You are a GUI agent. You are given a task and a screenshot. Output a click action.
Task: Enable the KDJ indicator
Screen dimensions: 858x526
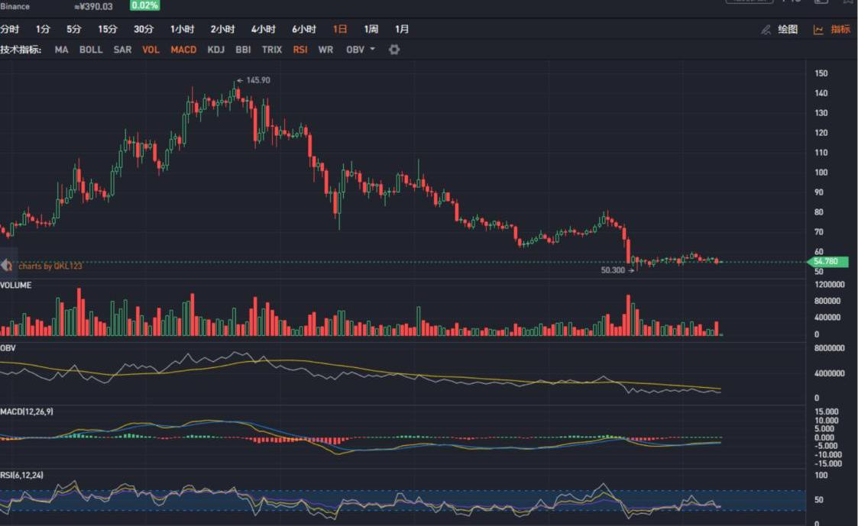216,50
